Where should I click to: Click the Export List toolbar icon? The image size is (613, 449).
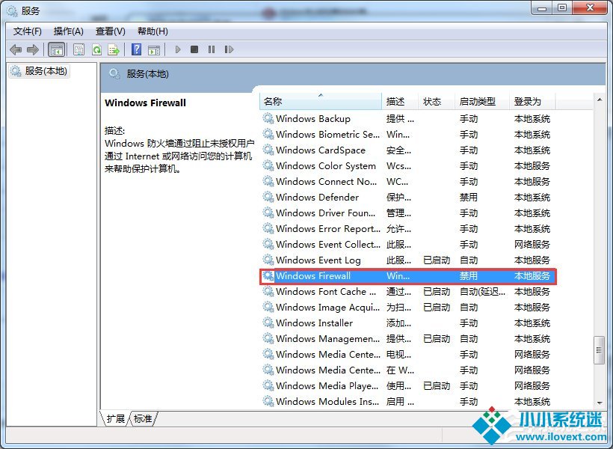coord(114,49)
